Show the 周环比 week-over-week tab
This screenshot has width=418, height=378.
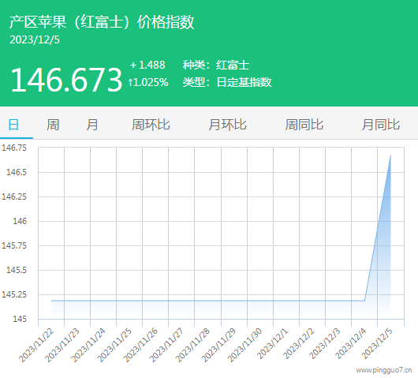point(151,125)
